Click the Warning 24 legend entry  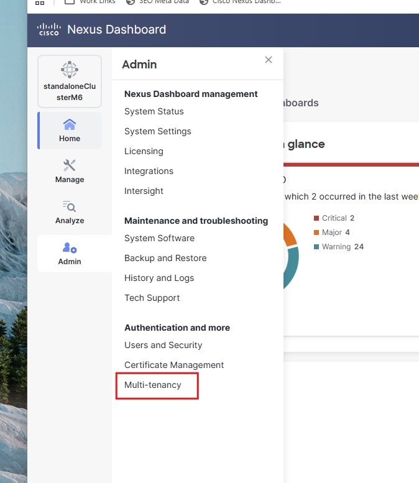coord(339,247)
